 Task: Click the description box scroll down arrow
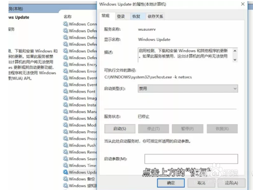[235, 60]
